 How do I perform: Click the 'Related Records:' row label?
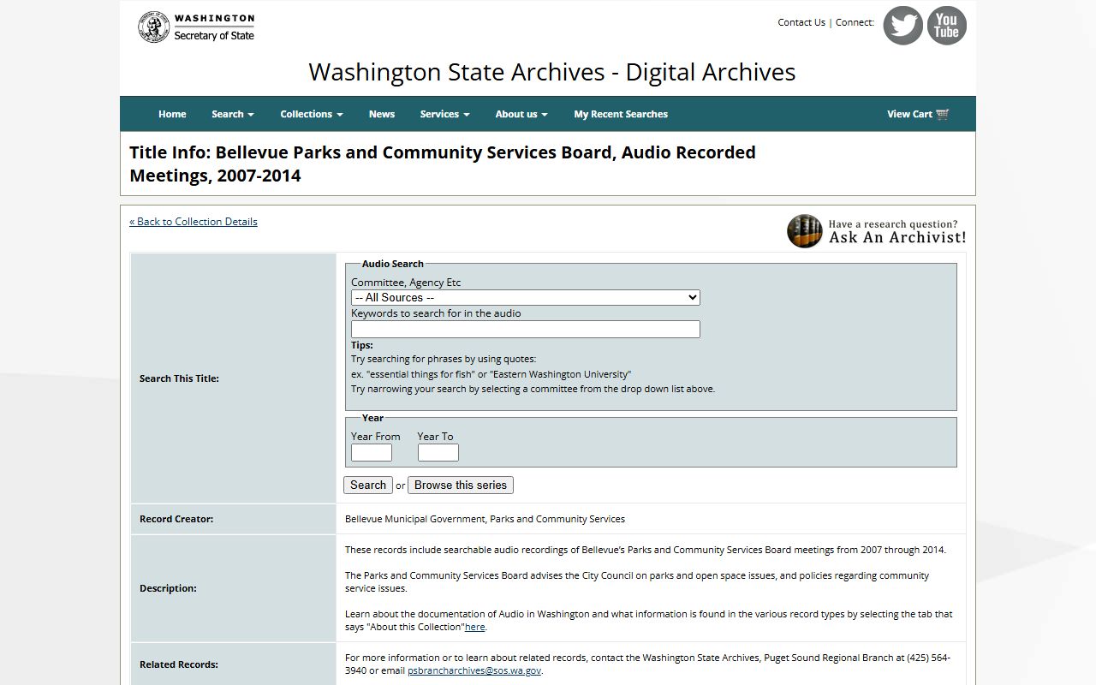pyautogui.click(x=179, y=664)
